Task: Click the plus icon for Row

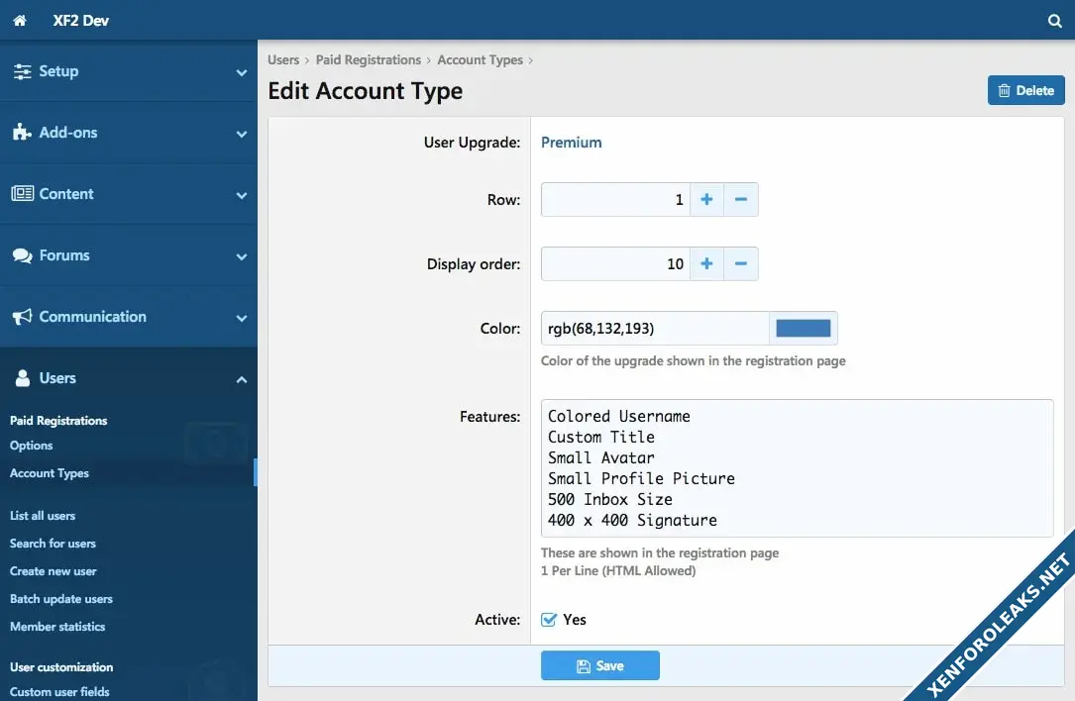Action: [706, 200]
